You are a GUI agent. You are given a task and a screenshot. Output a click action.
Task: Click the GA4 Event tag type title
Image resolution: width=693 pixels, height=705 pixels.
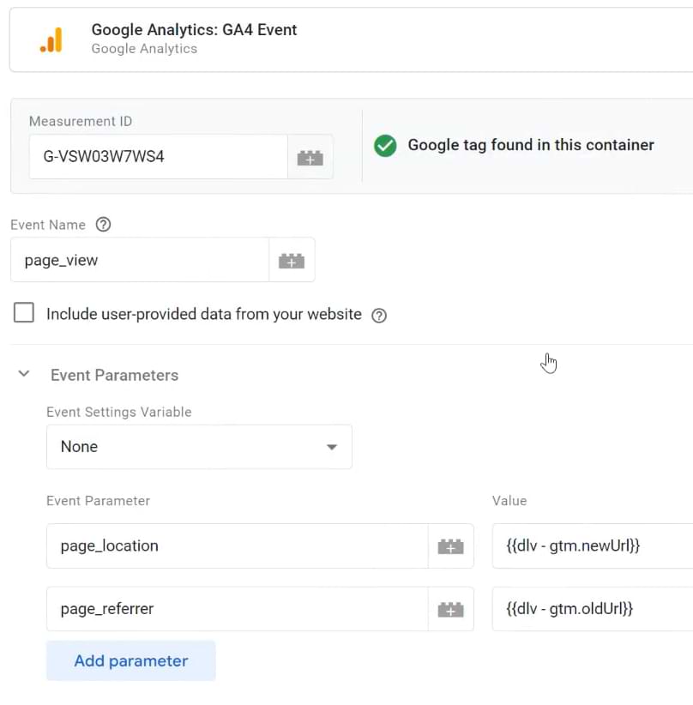pyautogui.click(x=194, y=30)
